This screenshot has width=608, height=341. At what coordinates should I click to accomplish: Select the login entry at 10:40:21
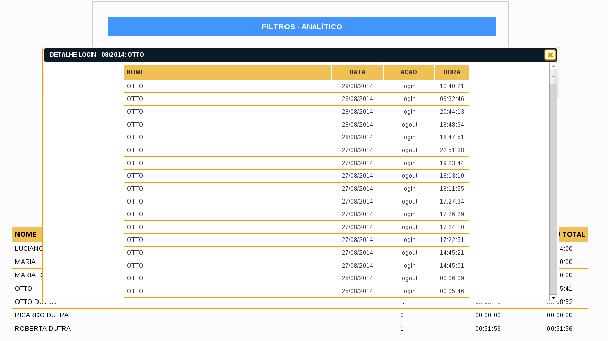coord(296,86)
